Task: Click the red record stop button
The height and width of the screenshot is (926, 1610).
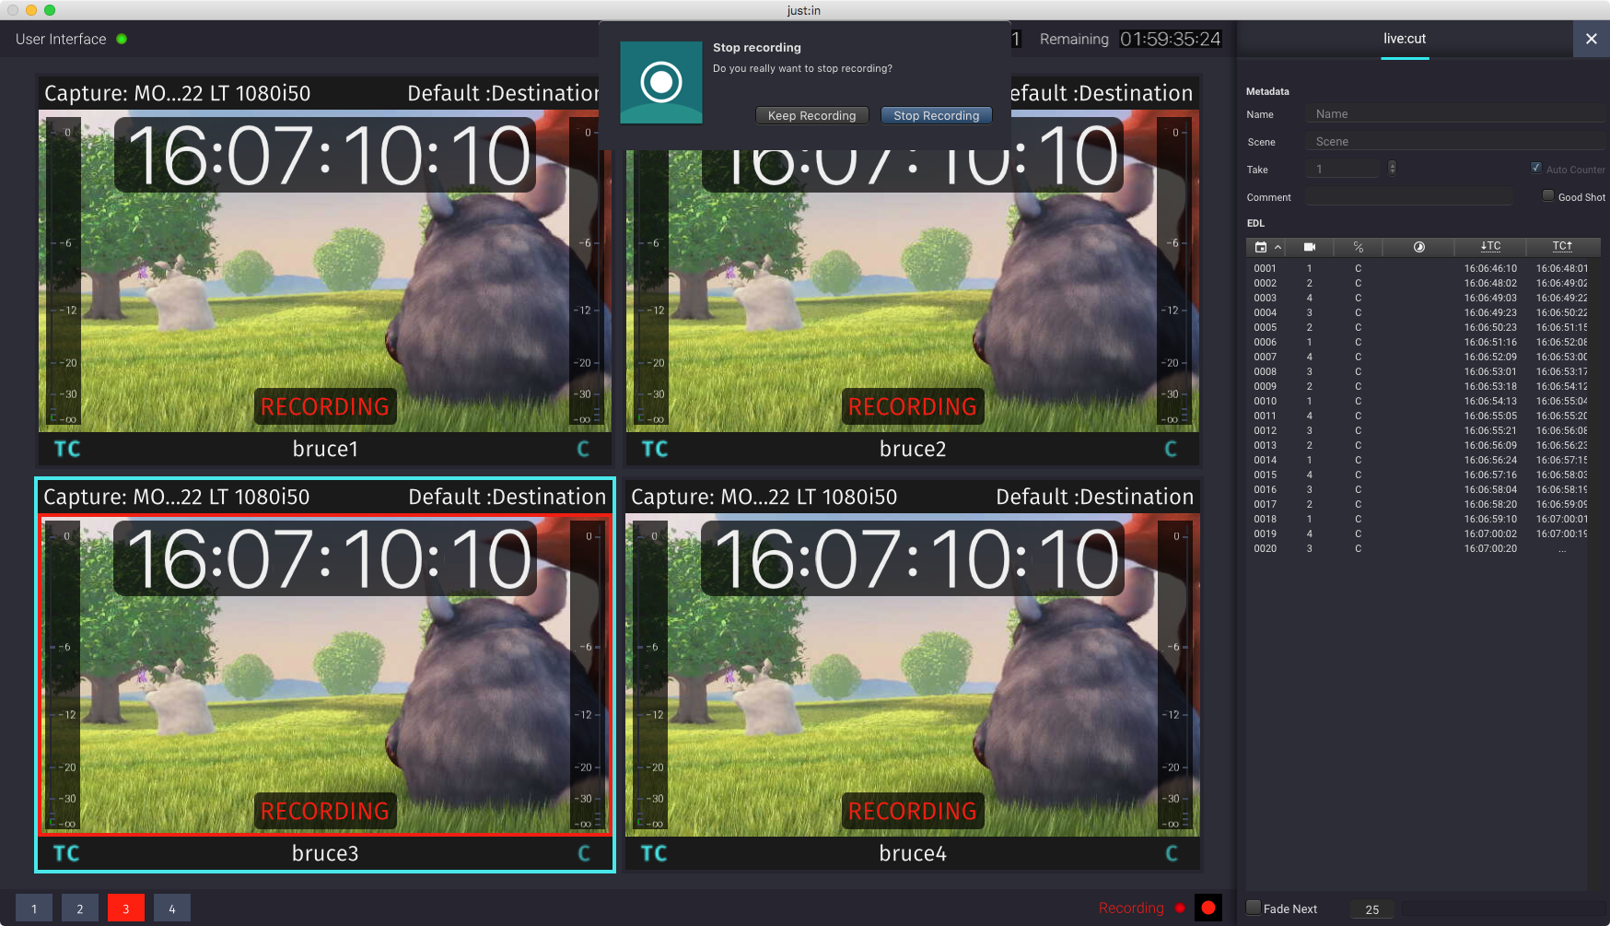Action: (1208, 908)
